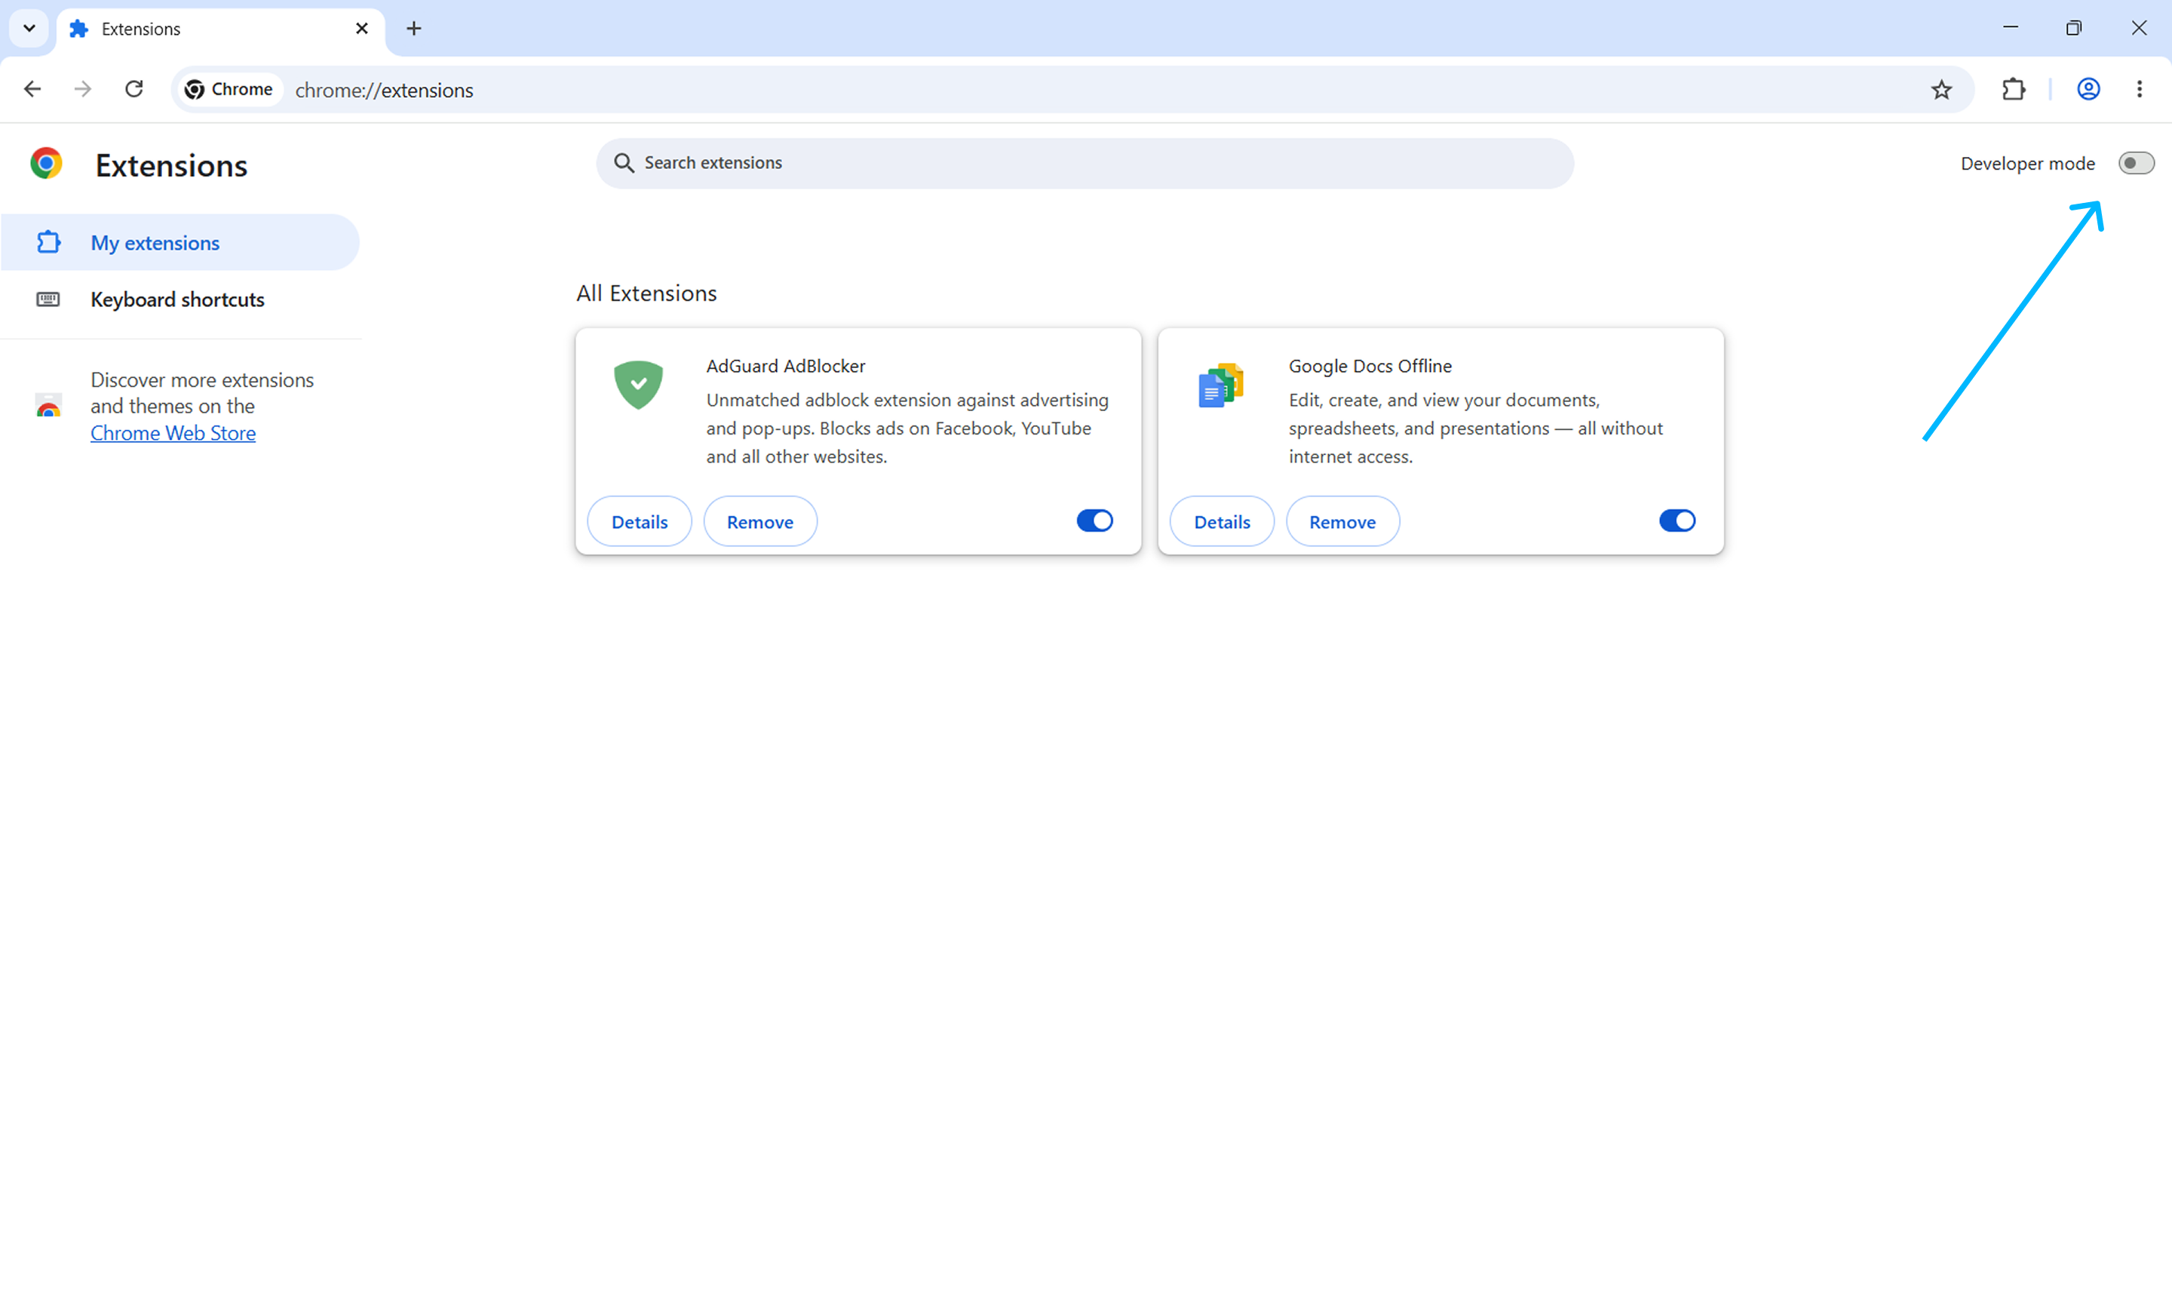Expand the tab search dropdown arrow

point(29,29)
